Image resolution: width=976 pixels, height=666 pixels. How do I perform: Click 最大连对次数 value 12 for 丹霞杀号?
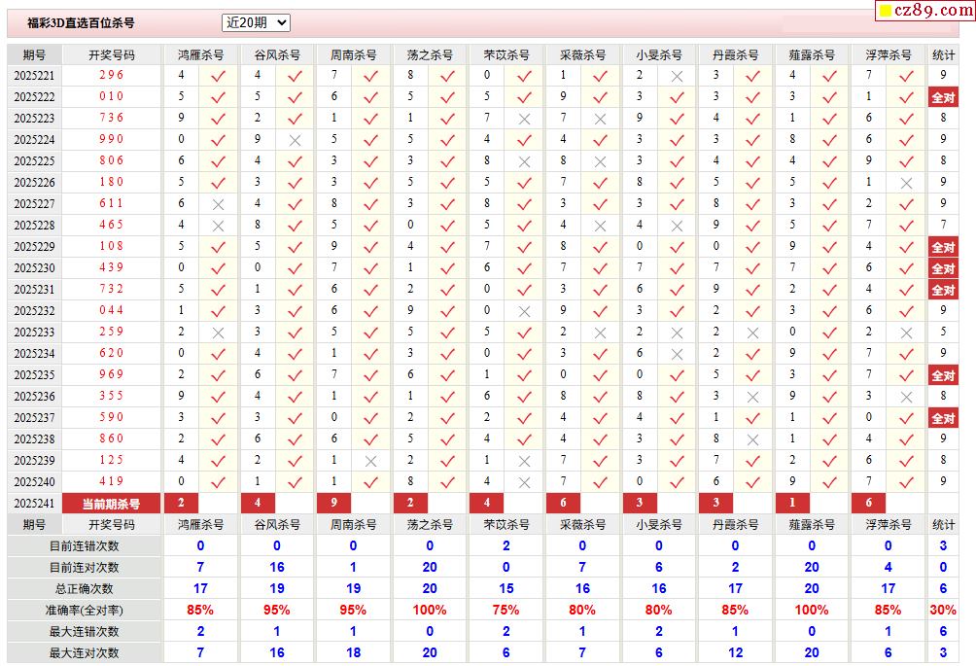click(735, 653)
